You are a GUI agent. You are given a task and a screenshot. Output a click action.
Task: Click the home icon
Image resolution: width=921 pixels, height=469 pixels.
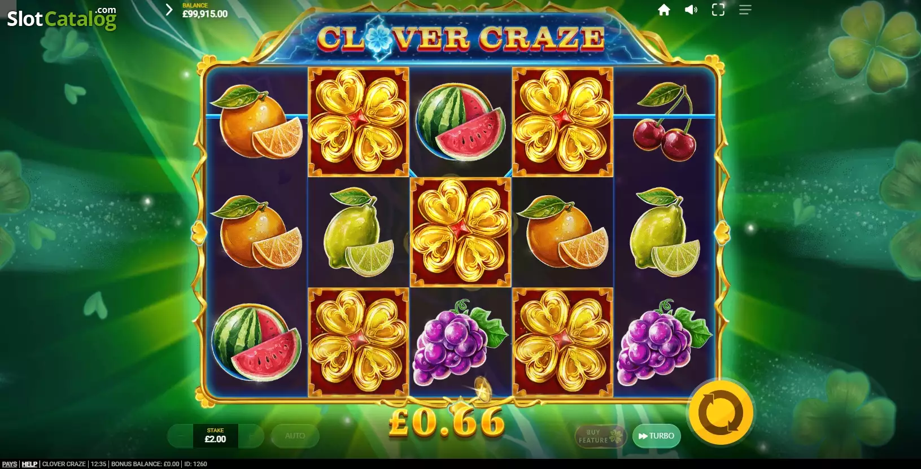[x=664, y=10]
